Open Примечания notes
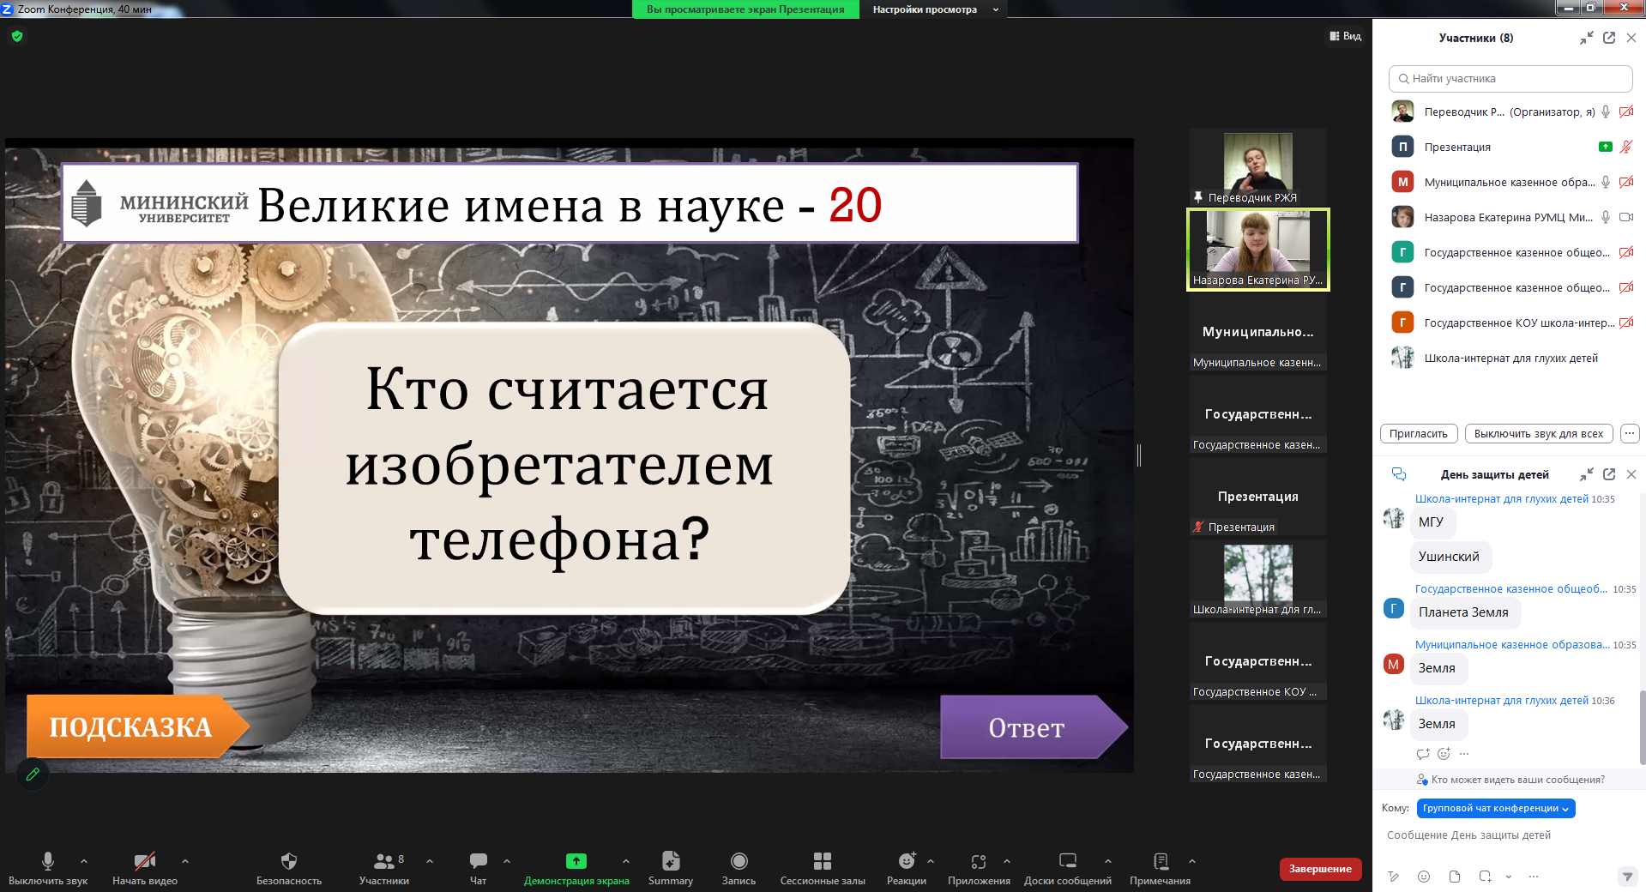This screenshot has width=1646, height=892. 1161,868
